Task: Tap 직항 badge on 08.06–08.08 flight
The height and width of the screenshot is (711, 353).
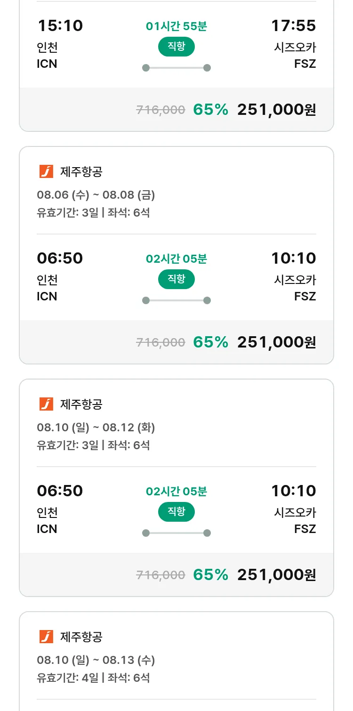Action: coord(176,279)
